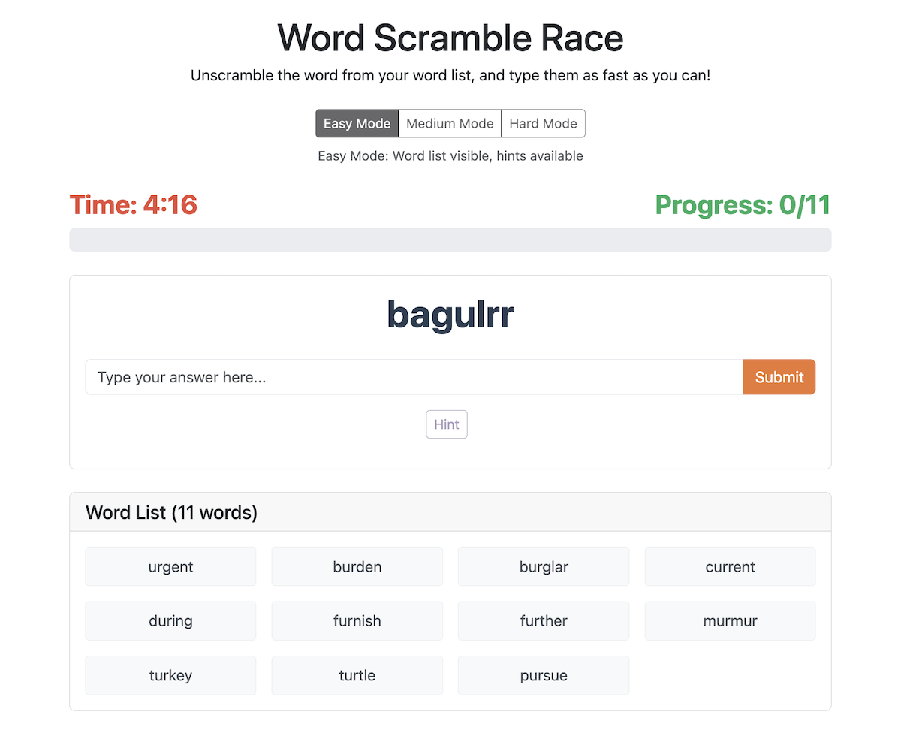Submit your answer

(779, 377)
